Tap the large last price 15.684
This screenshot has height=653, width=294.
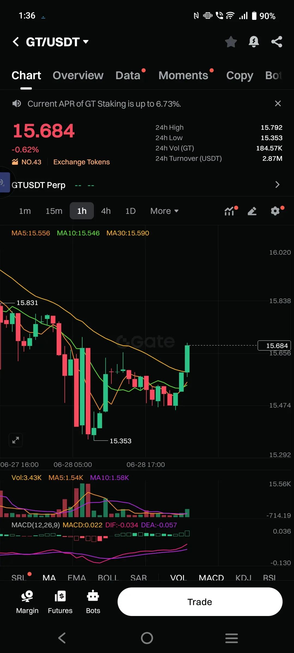(x=44, y=131)
